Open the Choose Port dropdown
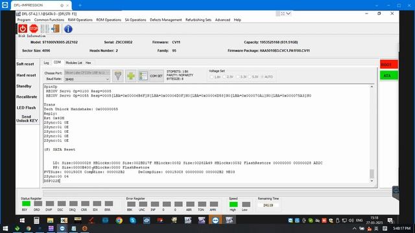This screenshot has height=233, width=415. coord(87,72)
